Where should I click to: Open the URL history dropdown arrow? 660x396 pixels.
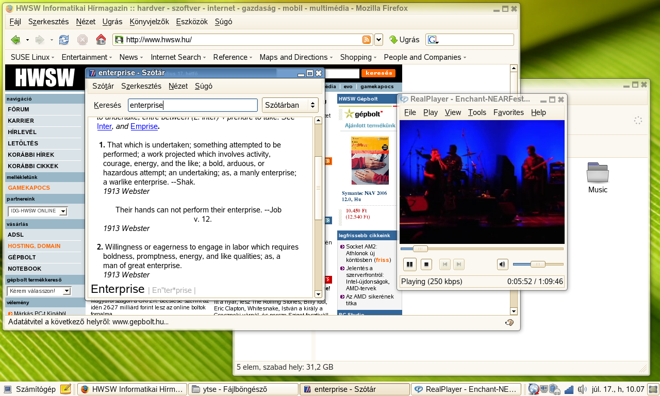pyautogui.click(x=378, y=40)
